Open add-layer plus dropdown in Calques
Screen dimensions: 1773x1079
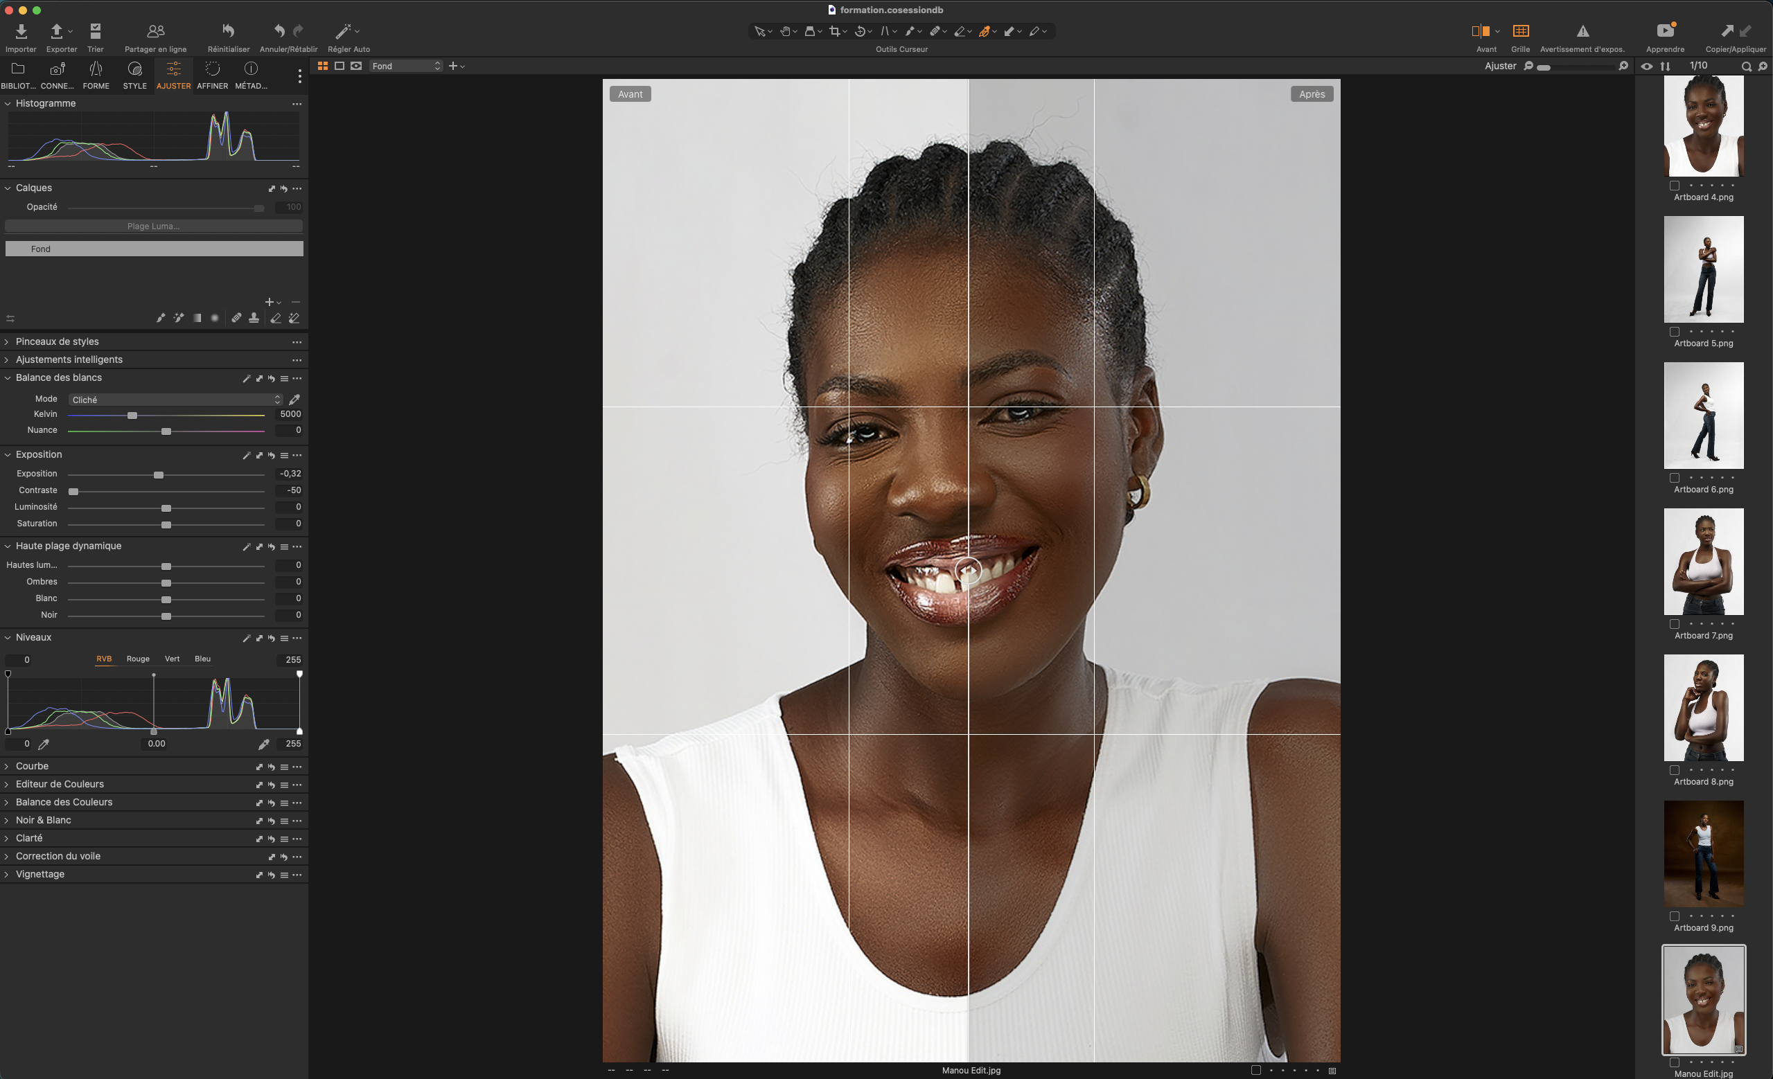273,302
